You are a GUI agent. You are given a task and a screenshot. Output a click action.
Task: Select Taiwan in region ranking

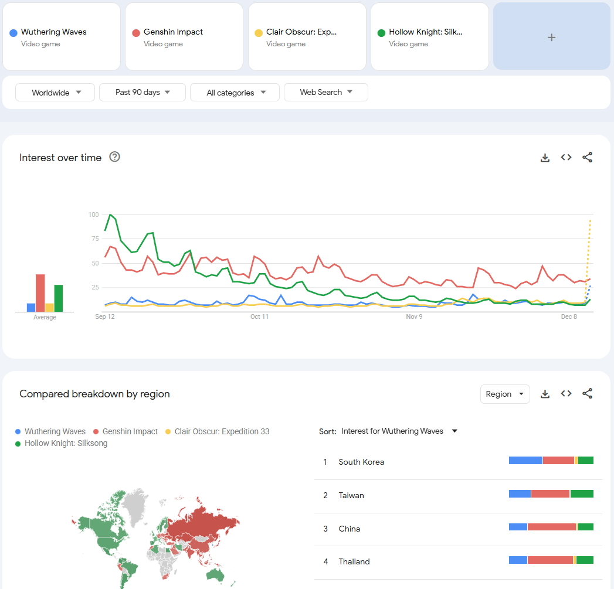(x=351, y=495)
